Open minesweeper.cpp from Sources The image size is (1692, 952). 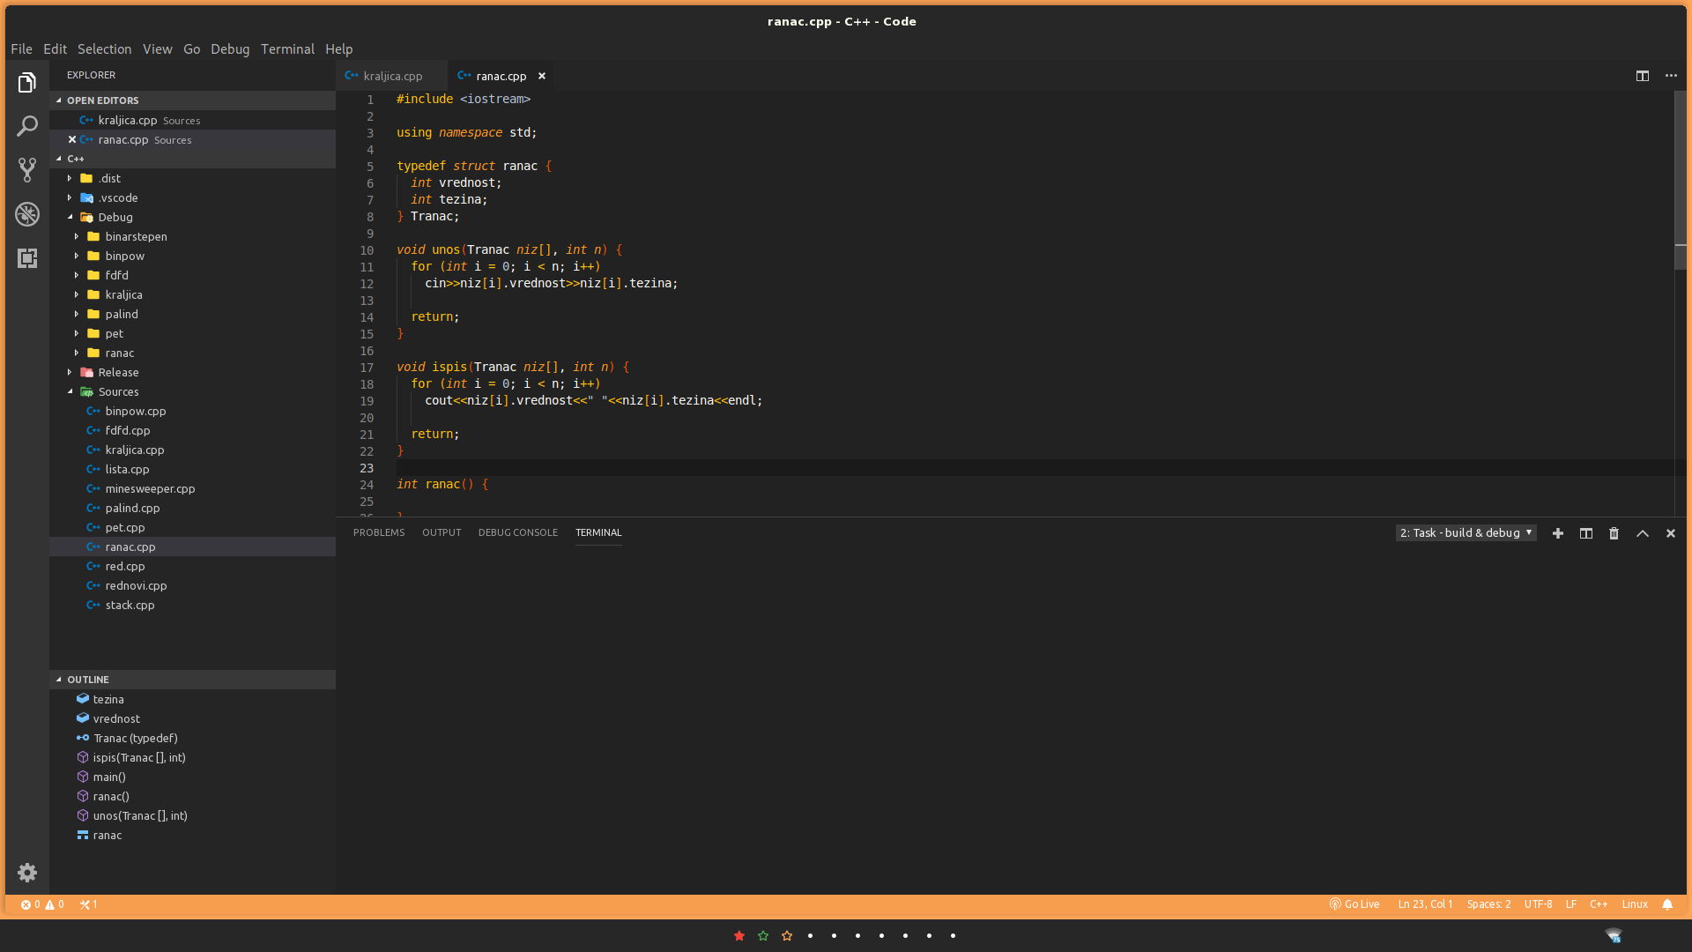click(192, 488)
